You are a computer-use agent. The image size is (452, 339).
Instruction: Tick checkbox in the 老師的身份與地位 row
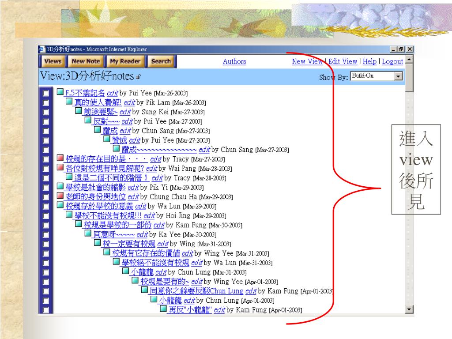tap(45, 197)
